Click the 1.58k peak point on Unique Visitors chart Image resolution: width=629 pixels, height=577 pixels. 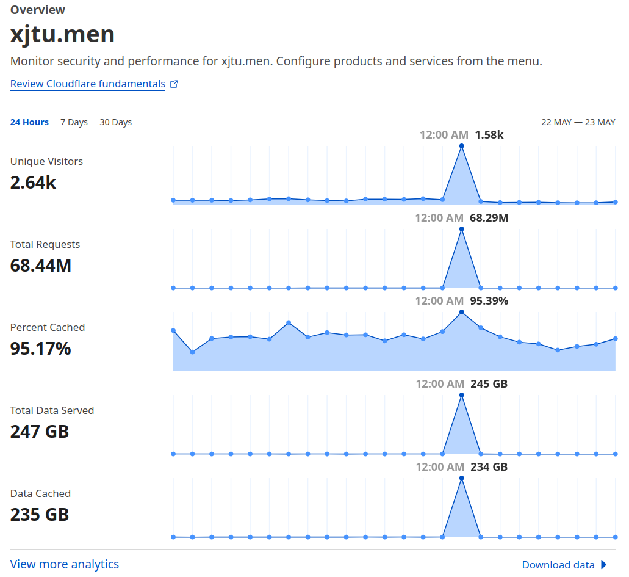pos(461,146)
